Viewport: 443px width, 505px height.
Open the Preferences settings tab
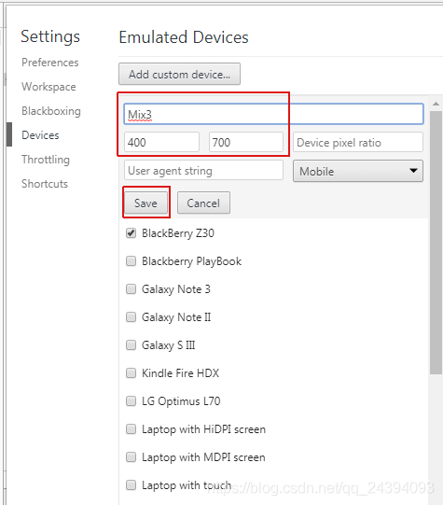click(x=49, y=63)
